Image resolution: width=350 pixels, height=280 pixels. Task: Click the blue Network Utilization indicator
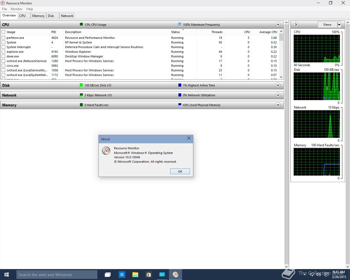tap(180, 95)
